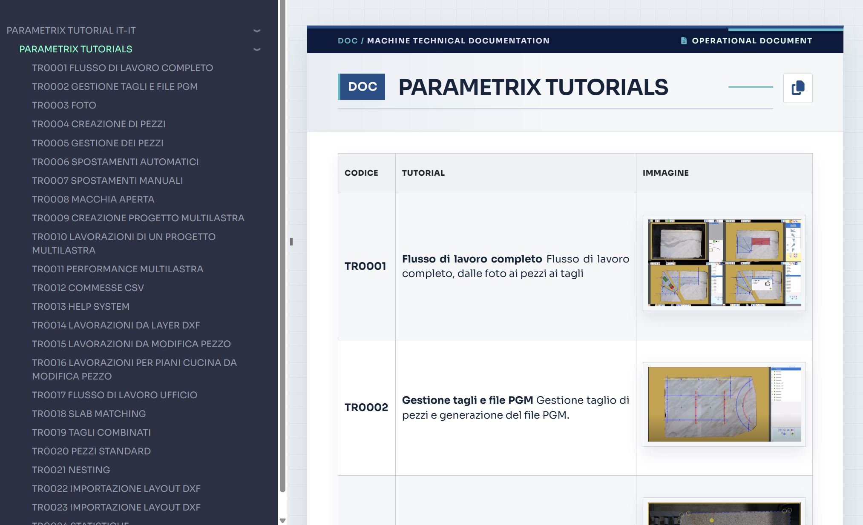Screen dimensions: 863x525
Task: Open TR0012 Commesse CSV
Action: point(88,288)
